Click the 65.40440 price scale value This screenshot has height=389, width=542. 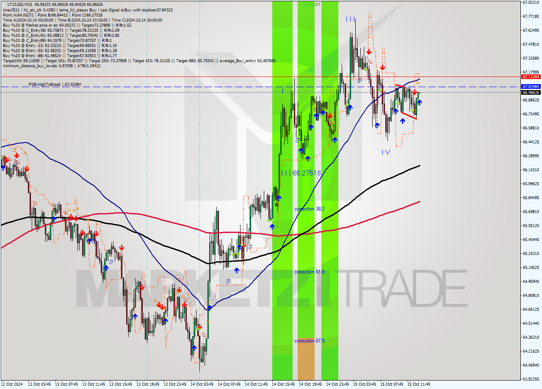(531, 240)
